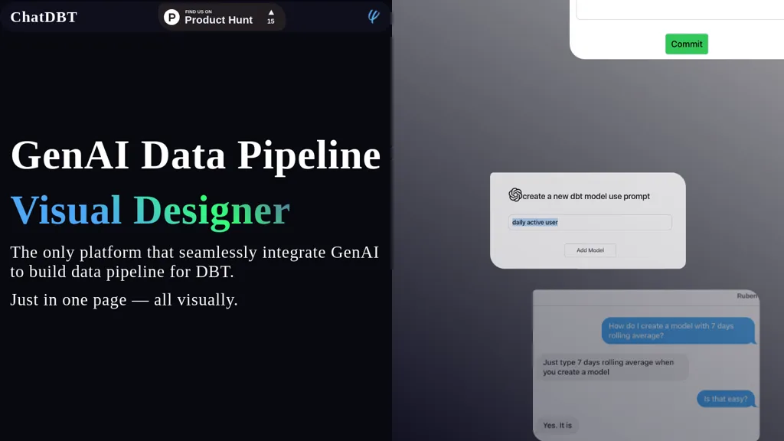
Task: Click the 'Product Hunt' label text
Action: 218,20
